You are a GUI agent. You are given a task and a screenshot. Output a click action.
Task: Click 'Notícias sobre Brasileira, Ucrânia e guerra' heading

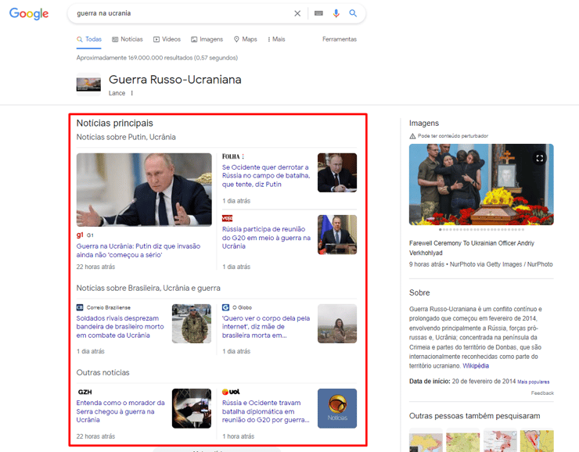(148, 289)
